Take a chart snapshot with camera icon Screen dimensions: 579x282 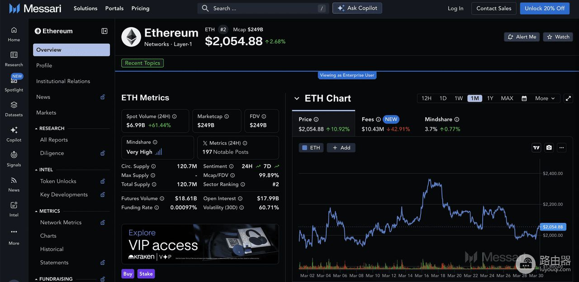[x=549, y=148]
